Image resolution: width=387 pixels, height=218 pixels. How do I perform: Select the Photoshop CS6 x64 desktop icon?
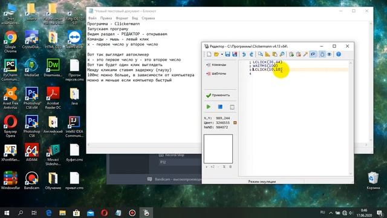click(31, 98)
